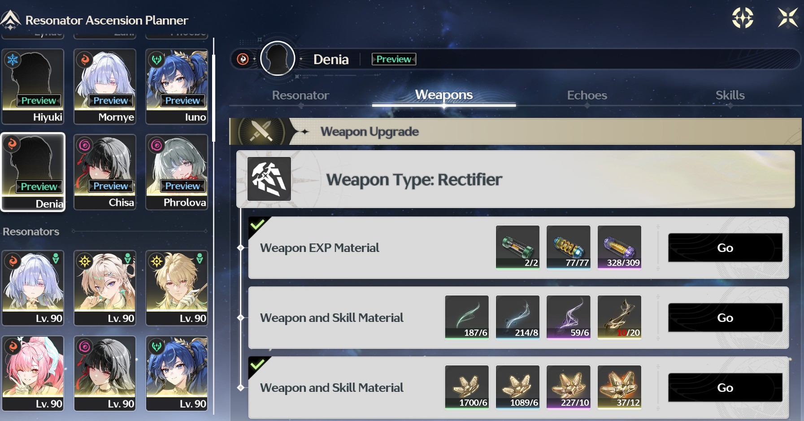This screenshot has height=421, width=804.
Task: Click the Rectifier weapon type icon
Action: point(269,179)
